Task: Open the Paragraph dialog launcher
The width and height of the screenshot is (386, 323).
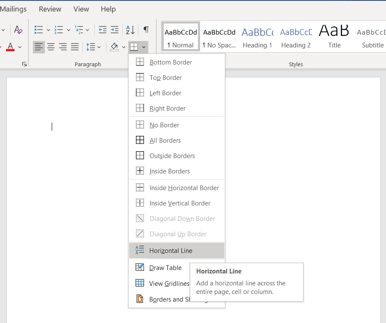Action: click(24, 64)
